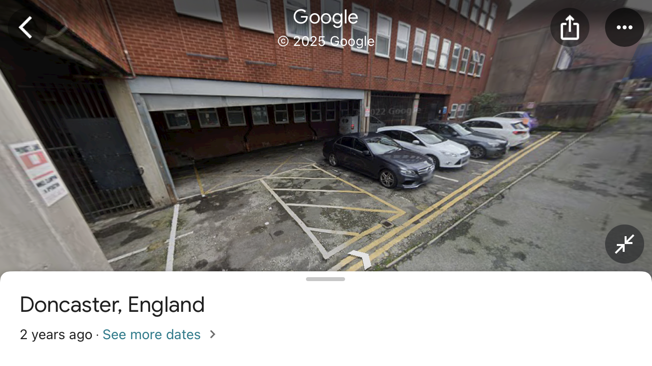Tap the © 2025 Google copyright text
Screen dimensions: 652x366
(x=326, y=41)
